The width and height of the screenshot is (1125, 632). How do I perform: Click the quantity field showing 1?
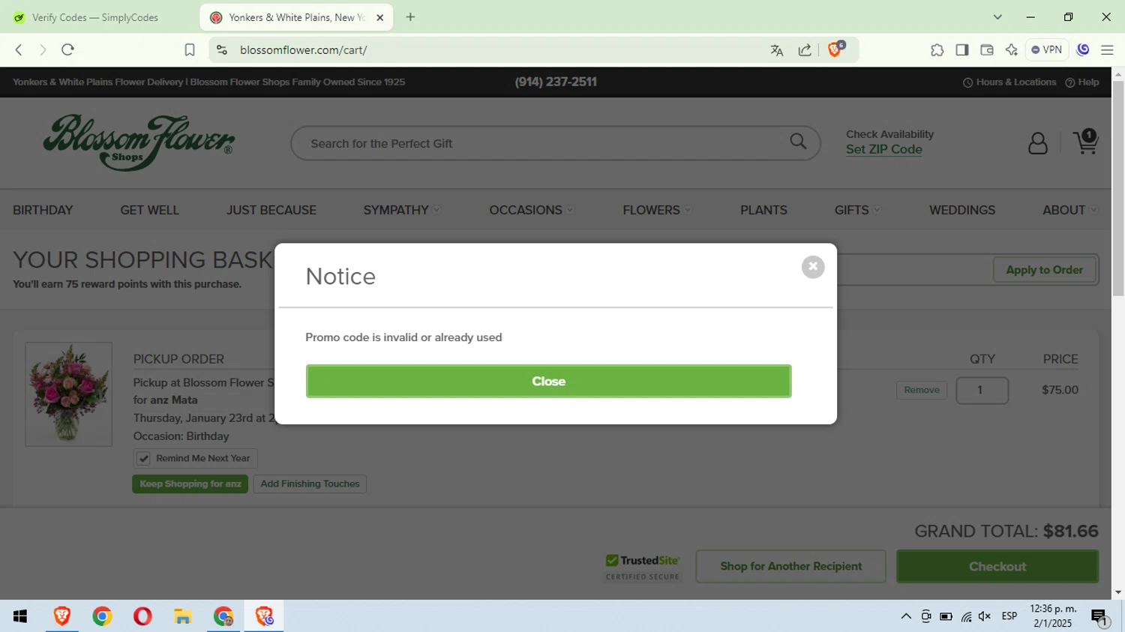click(981, 390)
